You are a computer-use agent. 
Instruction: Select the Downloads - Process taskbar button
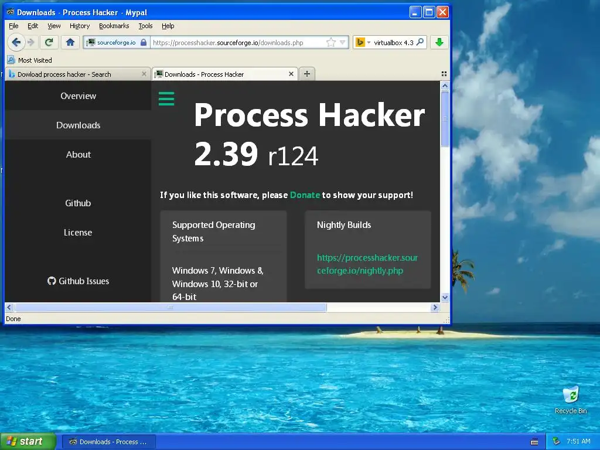point(108,442)
